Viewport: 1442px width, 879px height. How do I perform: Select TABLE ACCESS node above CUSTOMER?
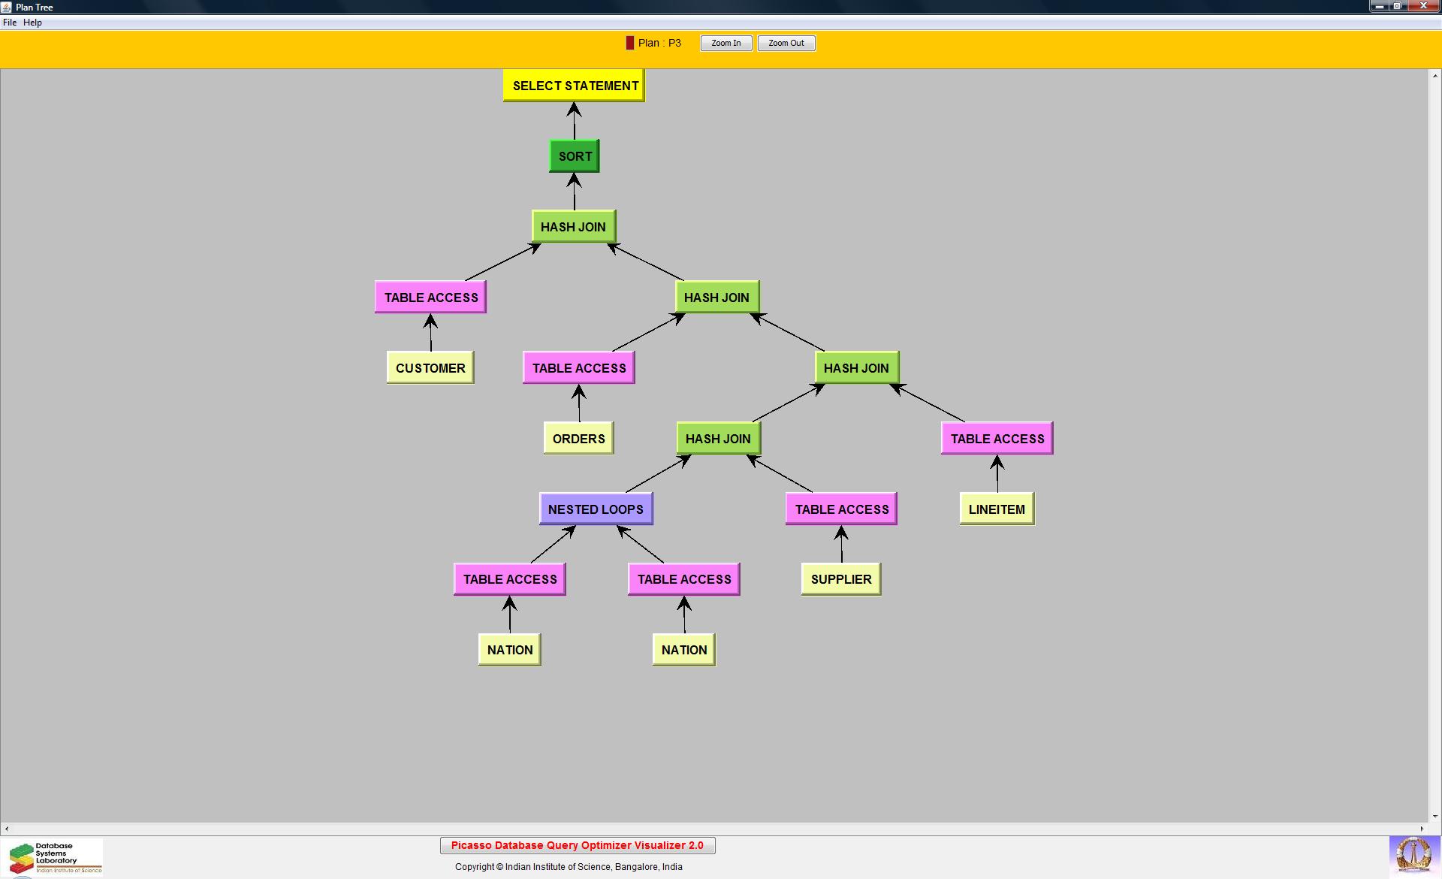click(431, 298)
